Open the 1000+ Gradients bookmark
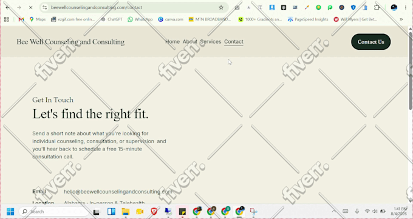 pos(260,19)
